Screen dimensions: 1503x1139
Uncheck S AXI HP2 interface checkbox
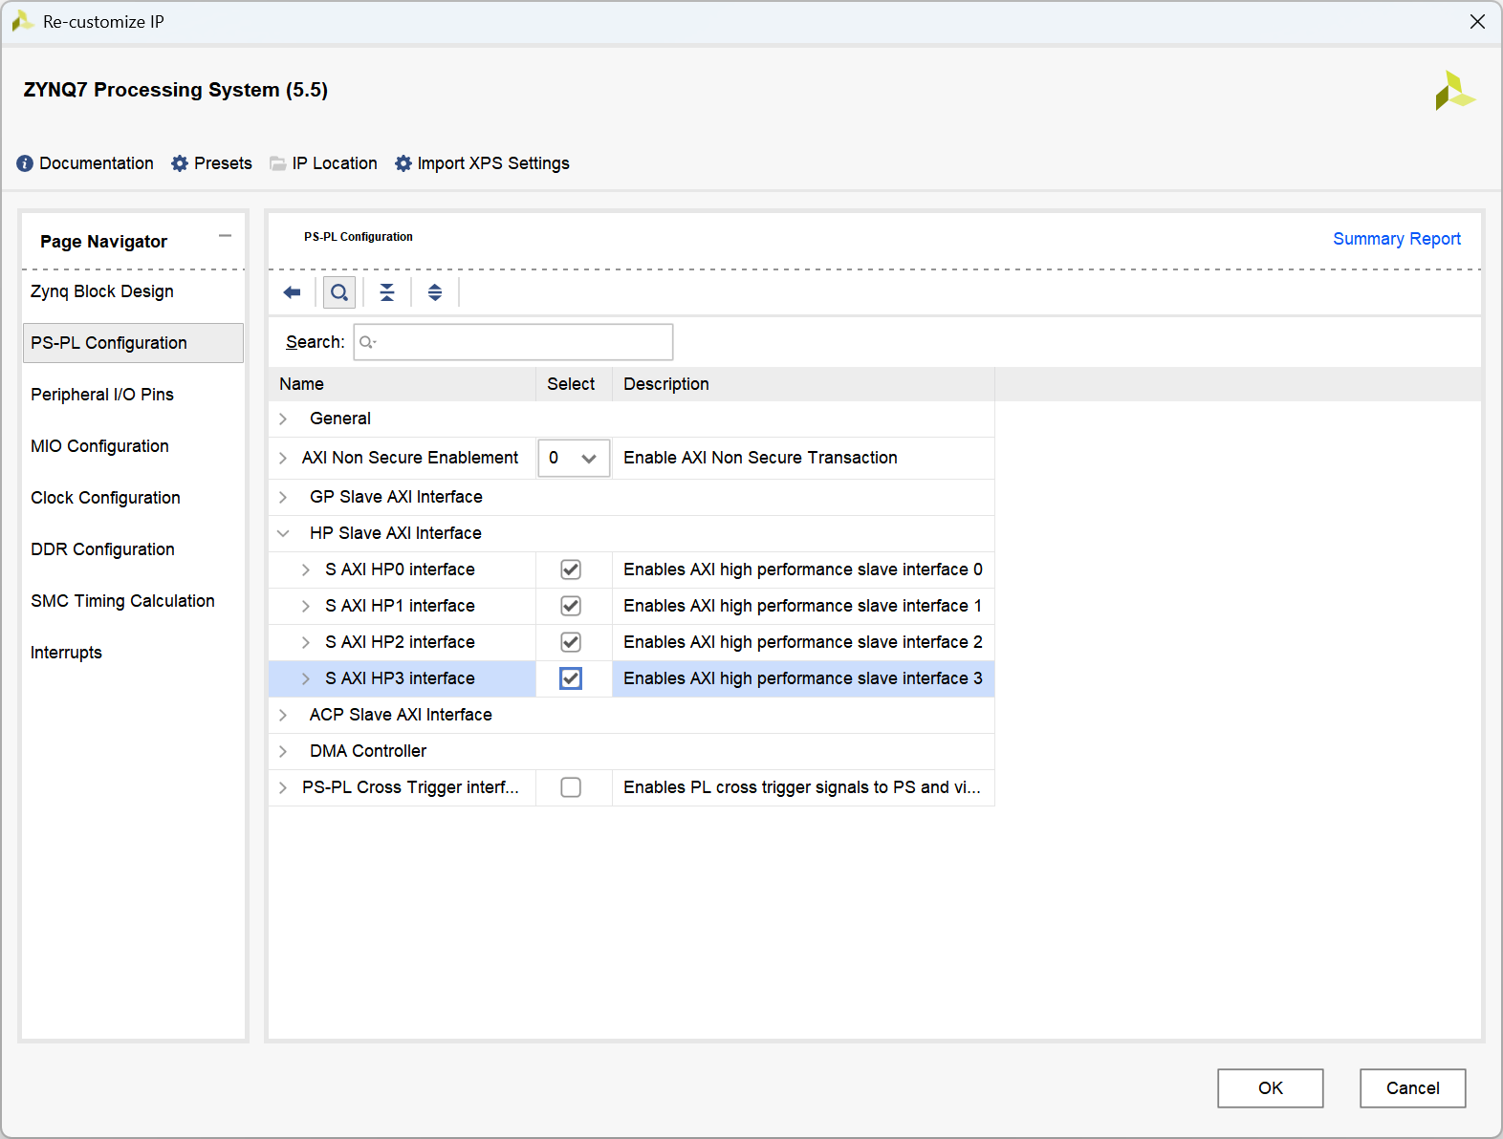[571, 642]
